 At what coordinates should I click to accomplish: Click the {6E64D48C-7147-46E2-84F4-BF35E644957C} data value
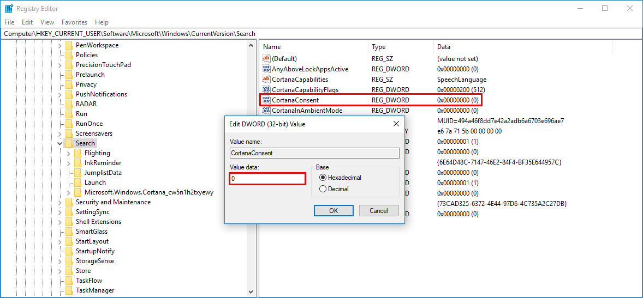click(x=499, y=162)
